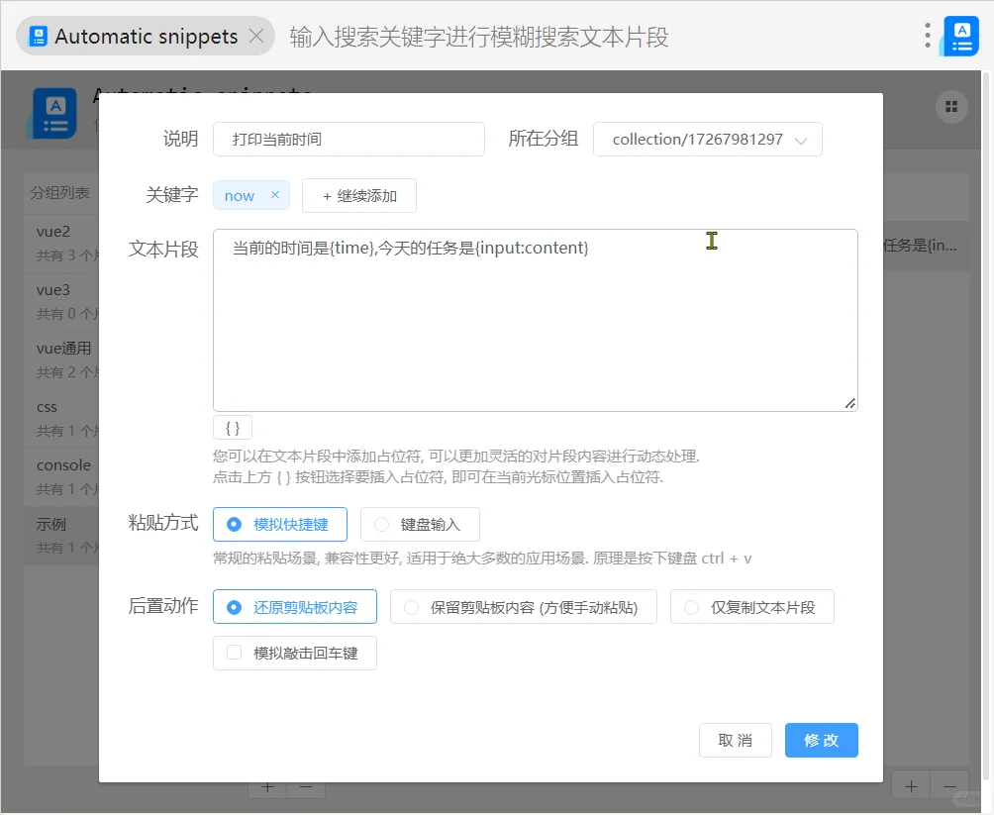This screenshot has width=994, height=815.
Task: Remove the now keyword tag via its x icon
Action: (275, 195)
